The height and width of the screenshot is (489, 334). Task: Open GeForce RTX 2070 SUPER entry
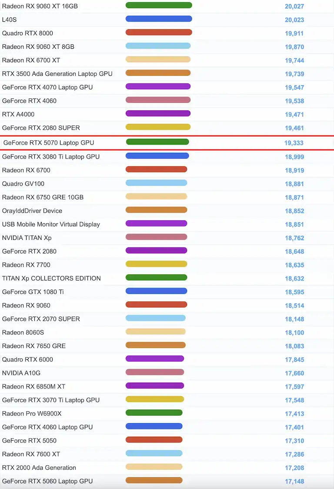[41, 319]
